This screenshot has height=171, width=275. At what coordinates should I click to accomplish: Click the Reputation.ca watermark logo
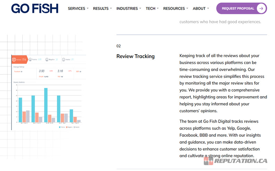point(235,161)
